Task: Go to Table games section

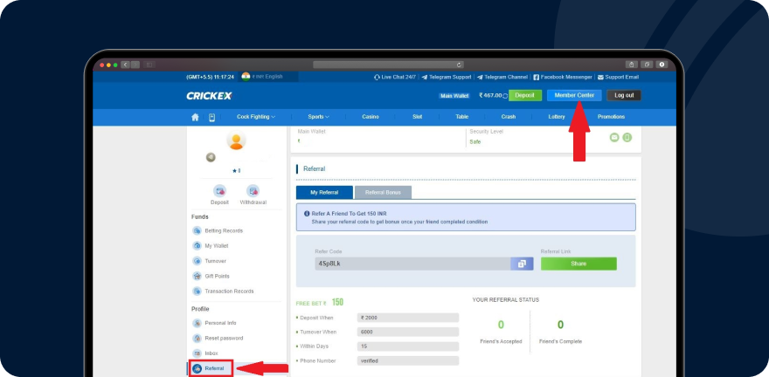Action: pyautogui.click(x=462, y=117)
